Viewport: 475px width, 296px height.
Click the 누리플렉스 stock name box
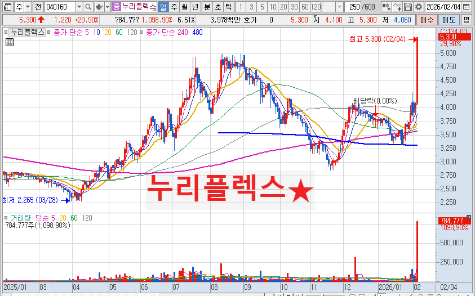click(x=139, y=7)
